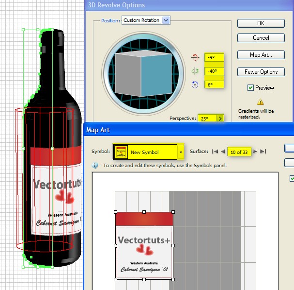Toggle the Preview checkbox

click(x=250, y=87)
